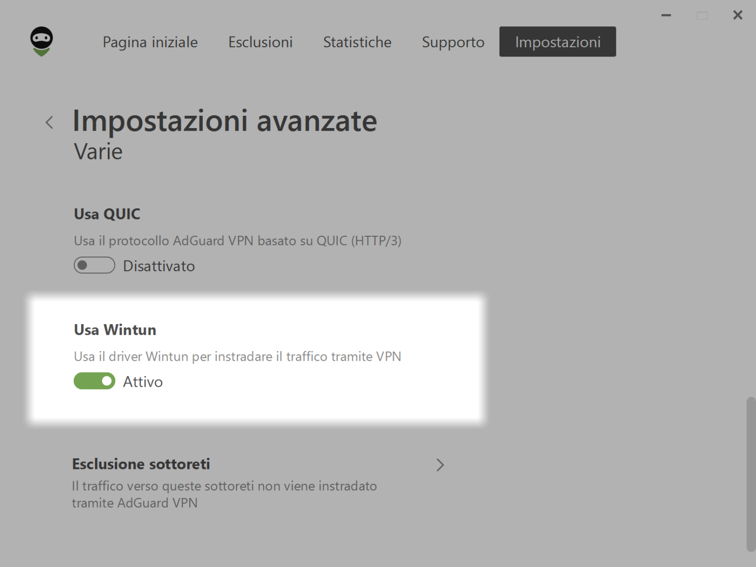Click the Usa QUIC heading text
The height and width of the screenshot is (567, 756).
(107, 214)
